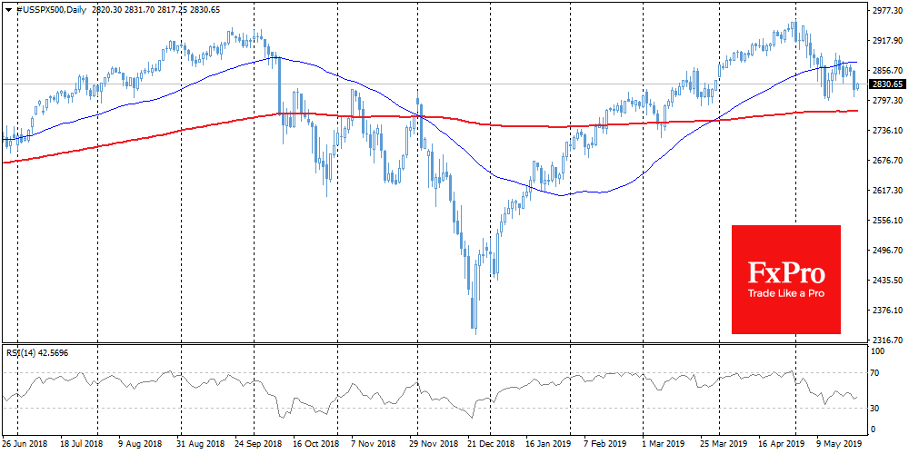909x454 pixels.
Task: Select the 24 Sep 2018 date label
Action: point(258,445)
